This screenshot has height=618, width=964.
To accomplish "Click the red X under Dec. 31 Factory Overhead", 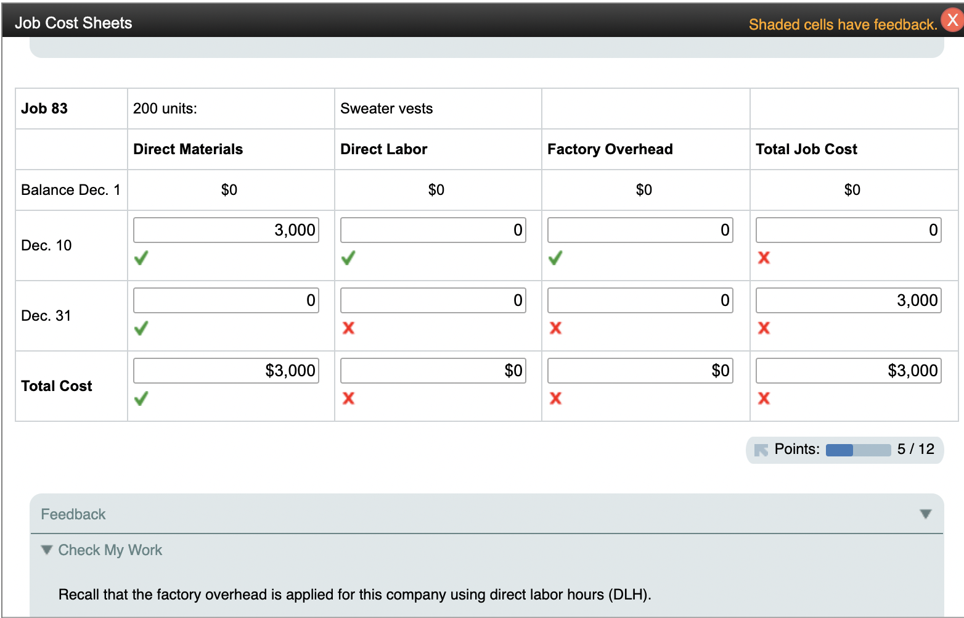I will [555, 329].
